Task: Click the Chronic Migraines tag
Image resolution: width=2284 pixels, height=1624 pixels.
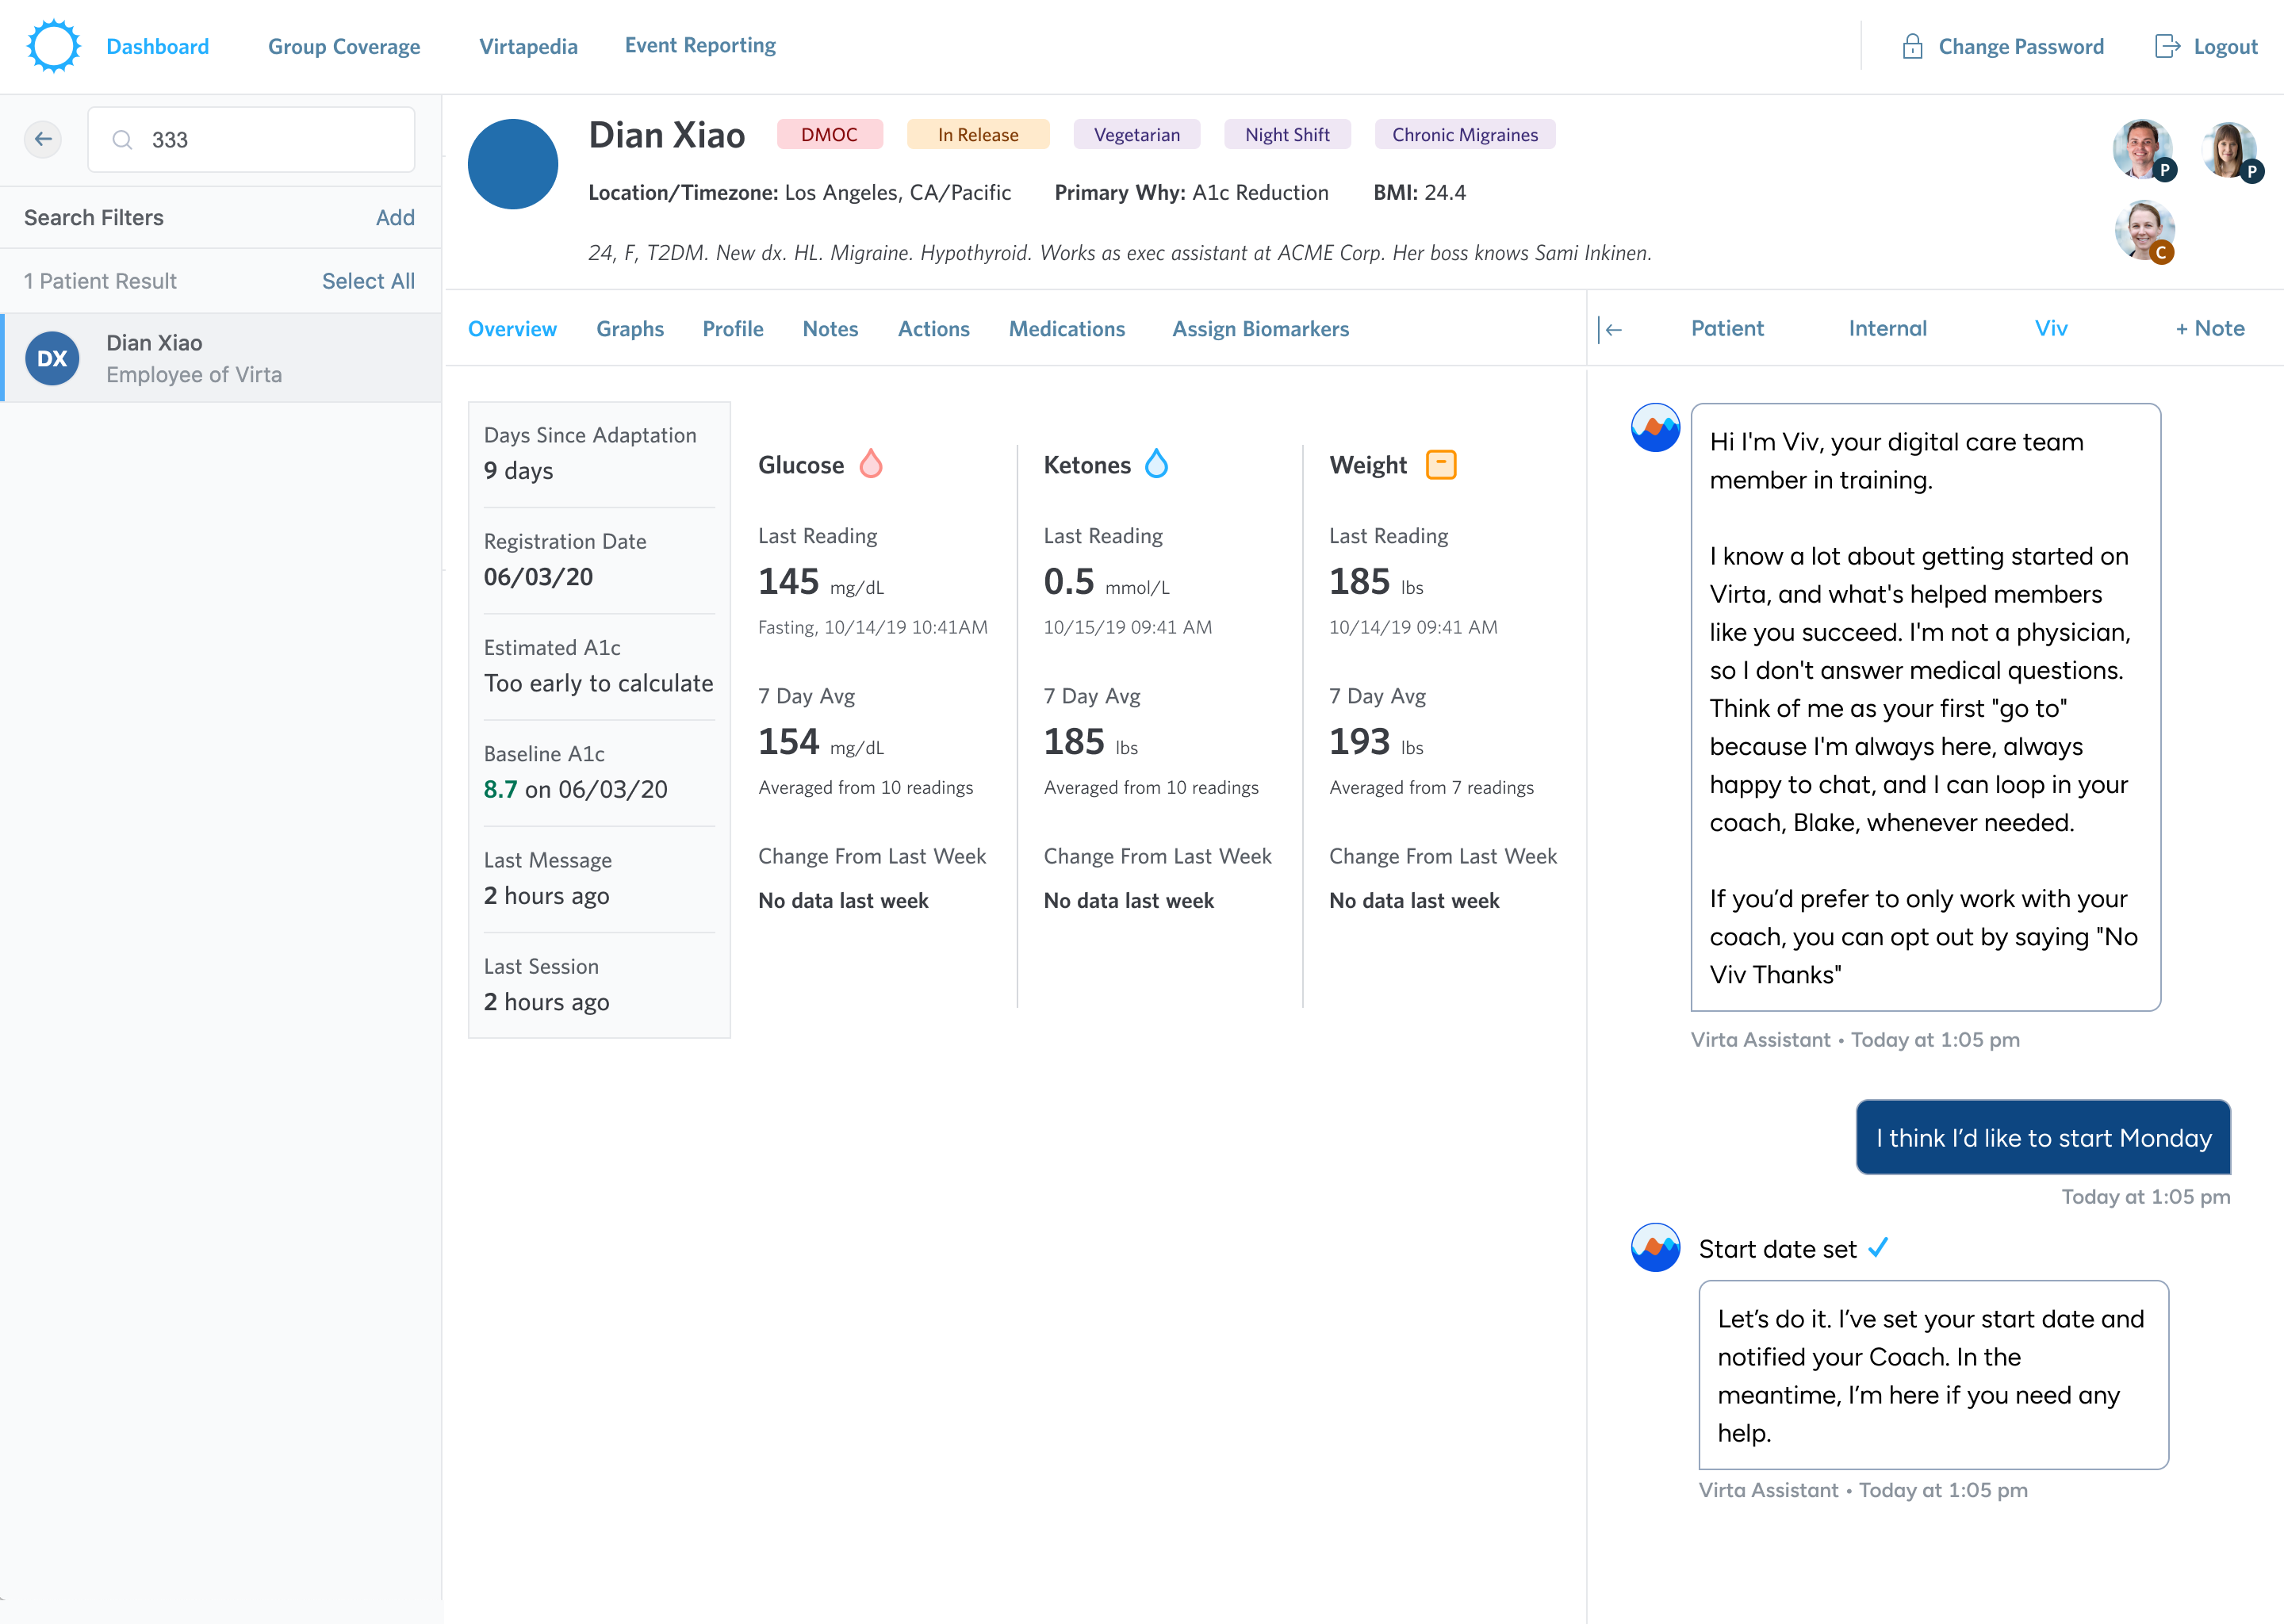Action: coord(1464,135)
